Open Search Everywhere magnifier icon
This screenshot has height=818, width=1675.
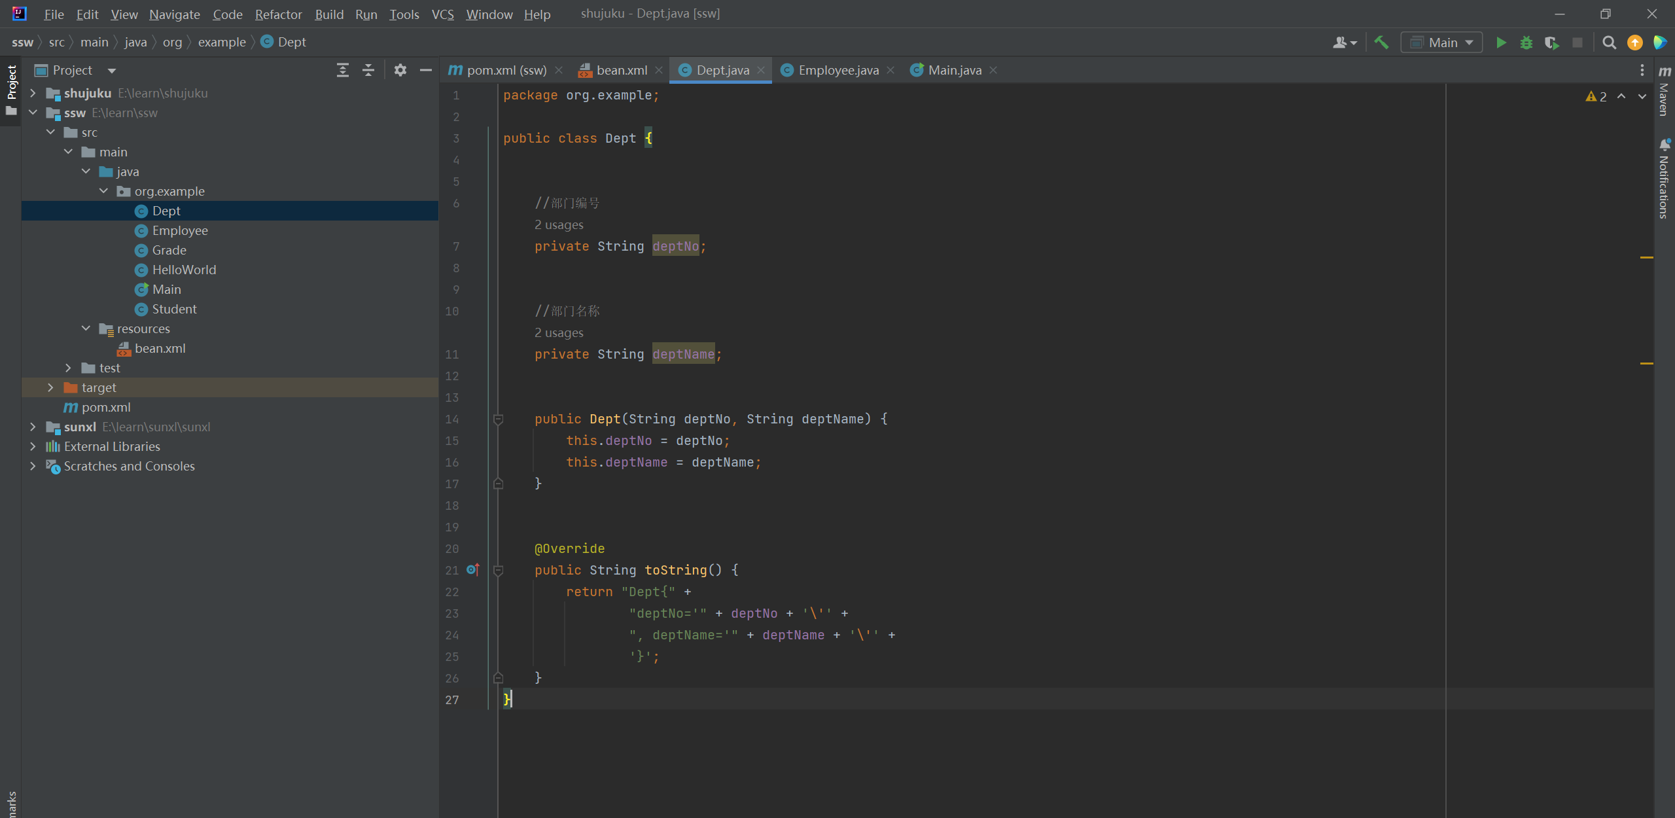(1609, 43)
